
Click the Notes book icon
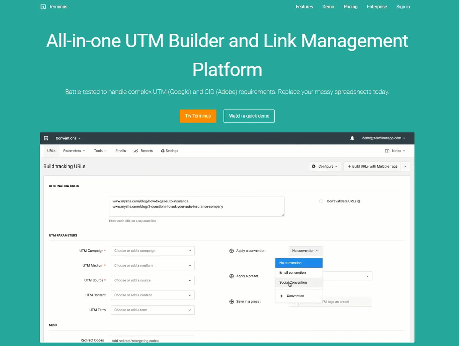(x=387, y=150)
